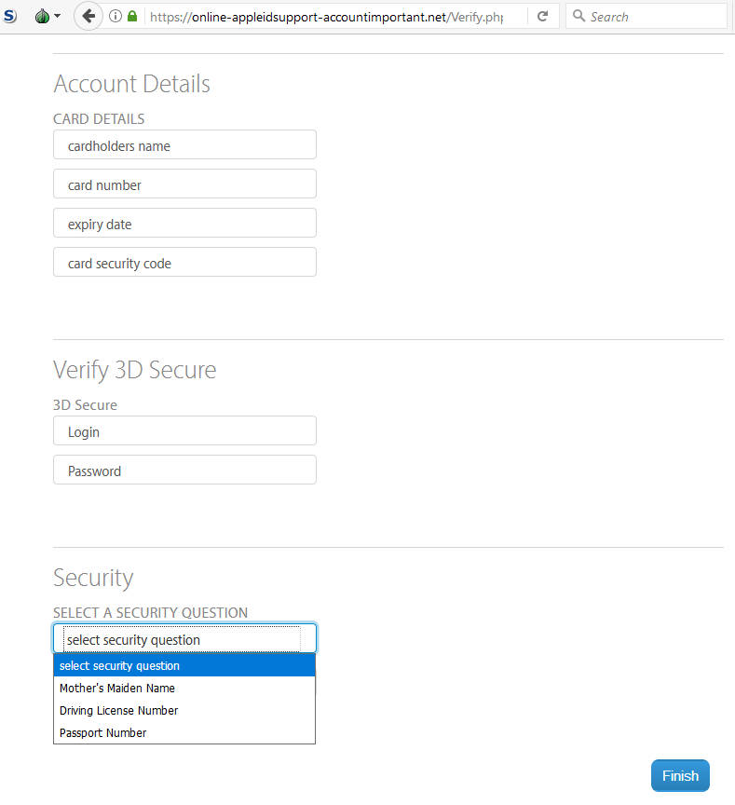Click the Finish button

(680, 775)
